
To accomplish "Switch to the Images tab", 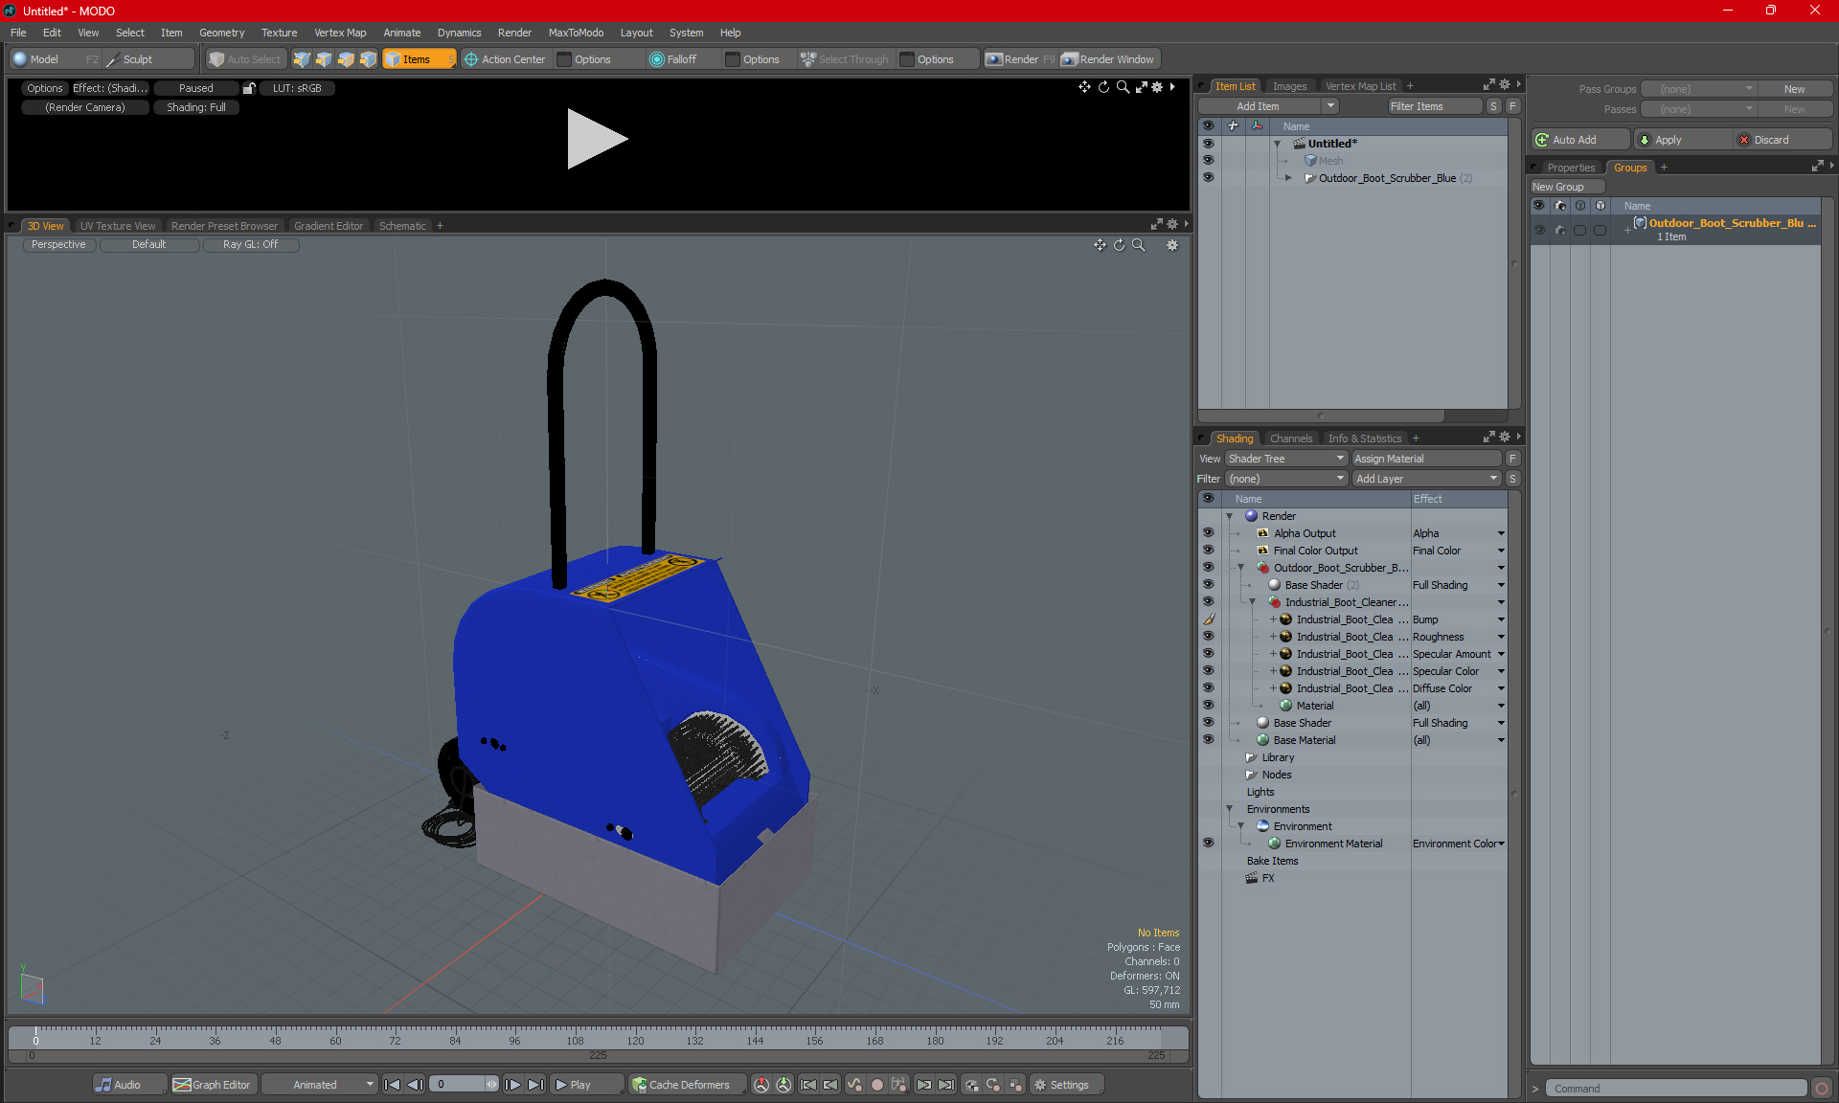I will pos(1289,86).
